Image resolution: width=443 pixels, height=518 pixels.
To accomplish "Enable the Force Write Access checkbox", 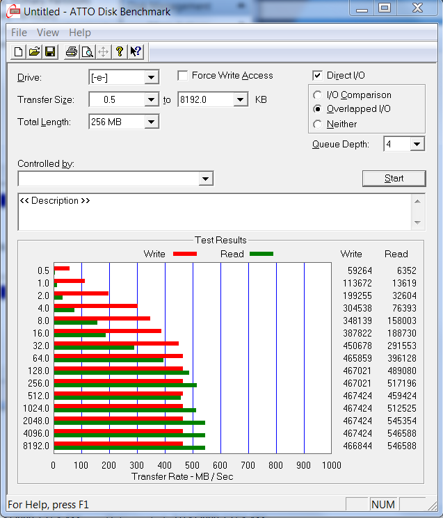I will 183,75.
